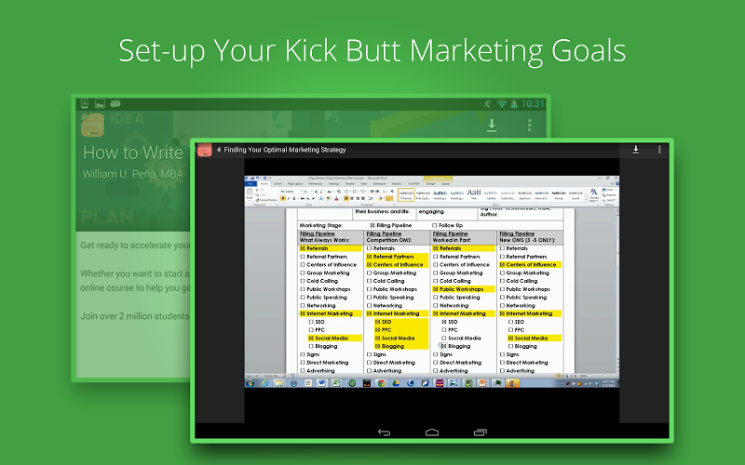745x465 pixels.
Task: Click the Show/Hide paragraph marks icon
Action: 392,192
